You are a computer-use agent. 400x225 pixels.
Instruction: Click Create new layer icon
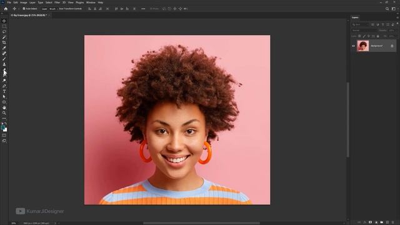[387, 222]
